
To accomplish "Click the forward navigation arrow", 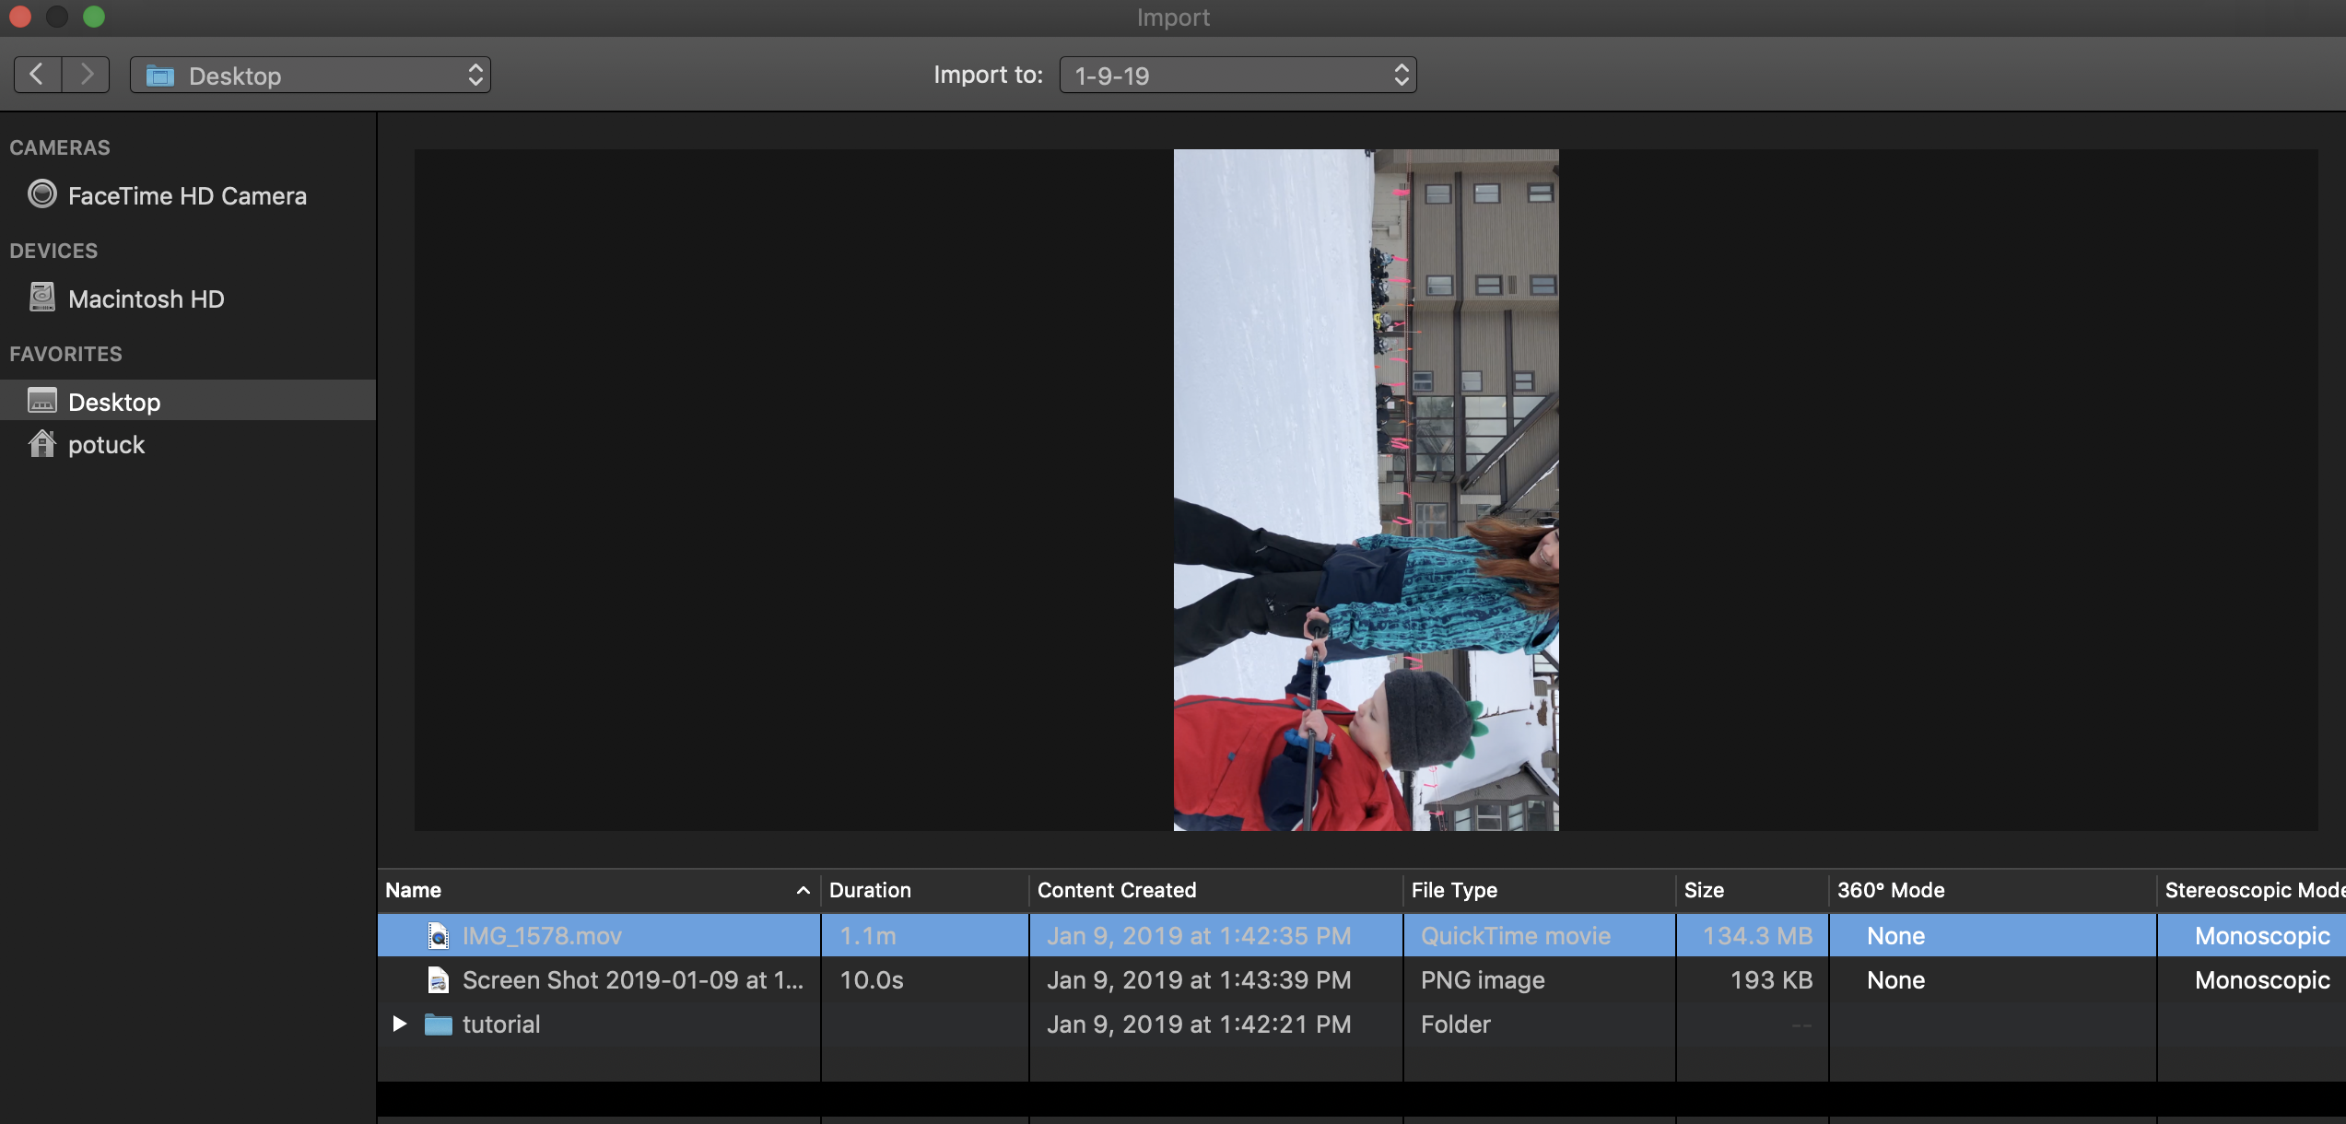I will [87, 75].
